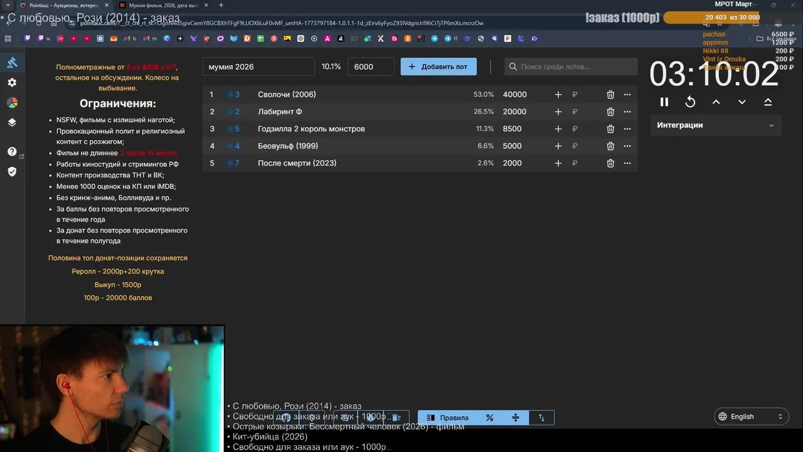Open the shield checkmark sidebar icon

pos(12,171)
